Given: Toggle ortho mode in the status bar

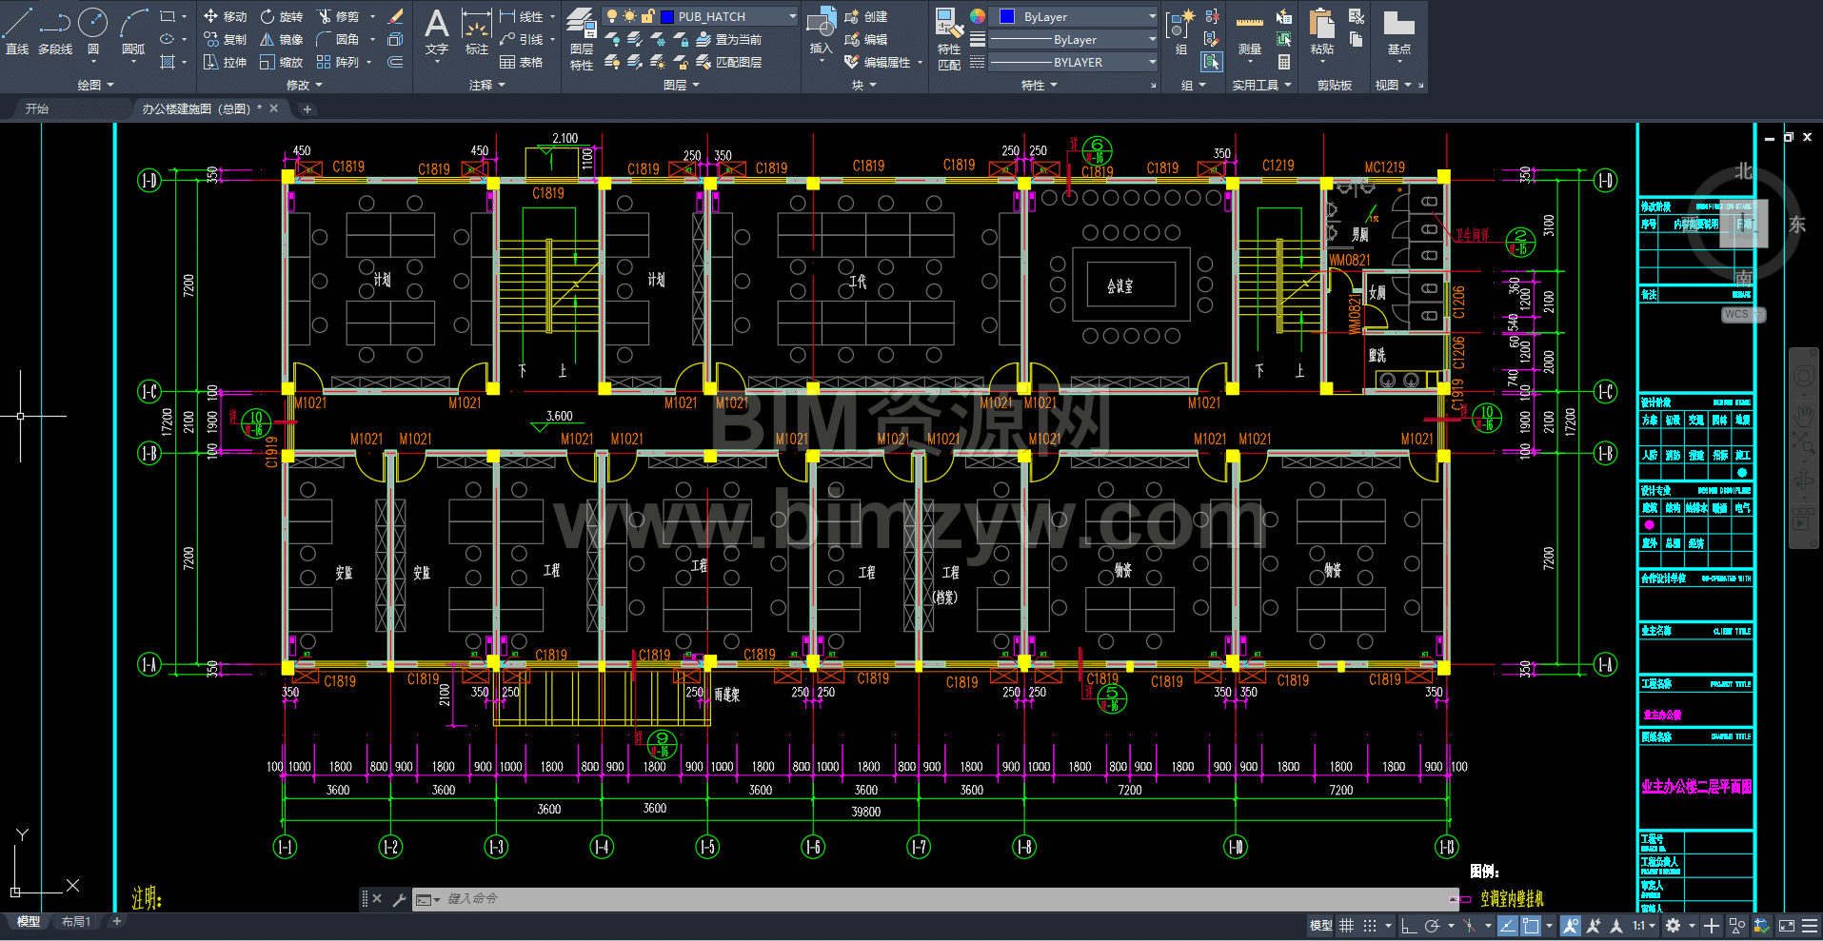Looking at the screenshot, I should [1409, 926].
